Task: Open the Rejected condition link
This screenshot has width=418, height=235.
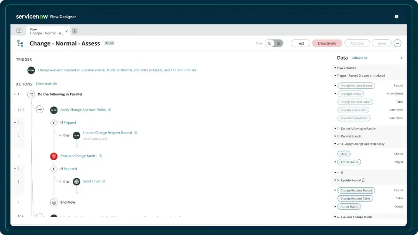Action: click(x=70, y=169)
